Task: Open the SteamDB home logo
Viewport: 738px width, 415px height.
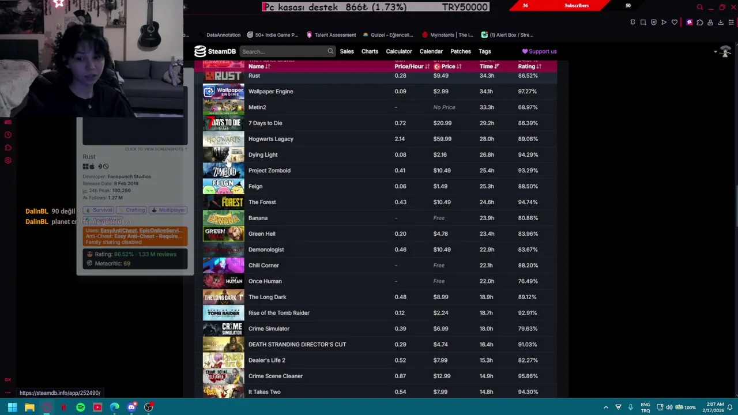Action: (x=215, y=51)
